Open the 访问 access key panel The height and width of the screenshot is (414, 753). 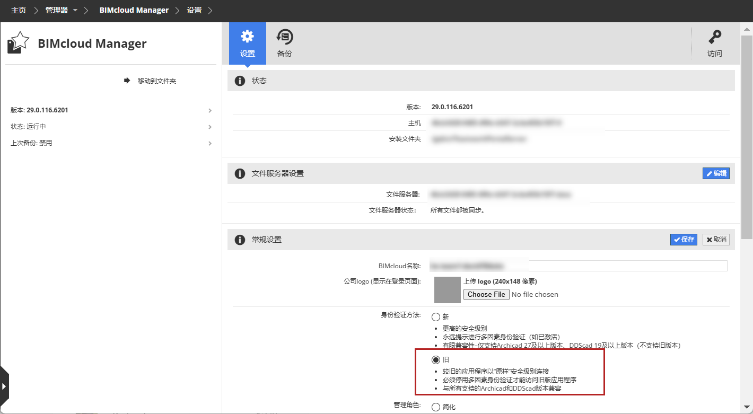715,43
